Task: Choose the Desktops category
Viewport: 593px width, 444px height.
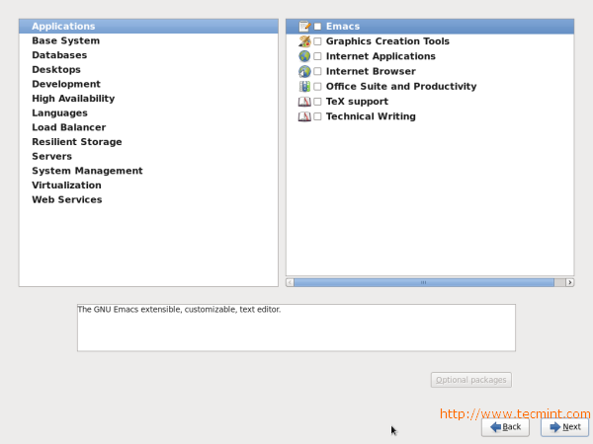Action: point(148,69)
